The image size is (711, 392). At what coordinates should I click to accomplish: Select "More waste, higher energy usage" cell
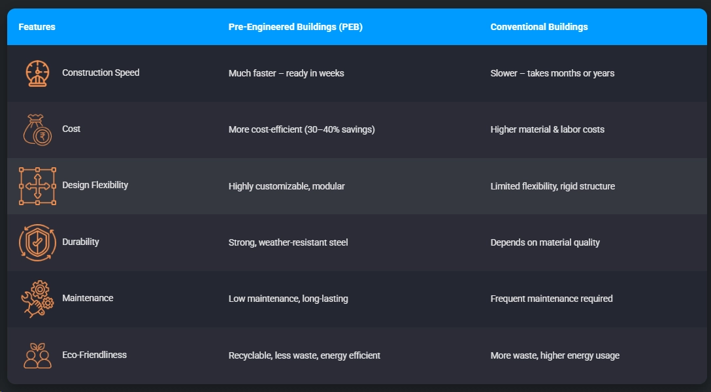tap(555, 355)
